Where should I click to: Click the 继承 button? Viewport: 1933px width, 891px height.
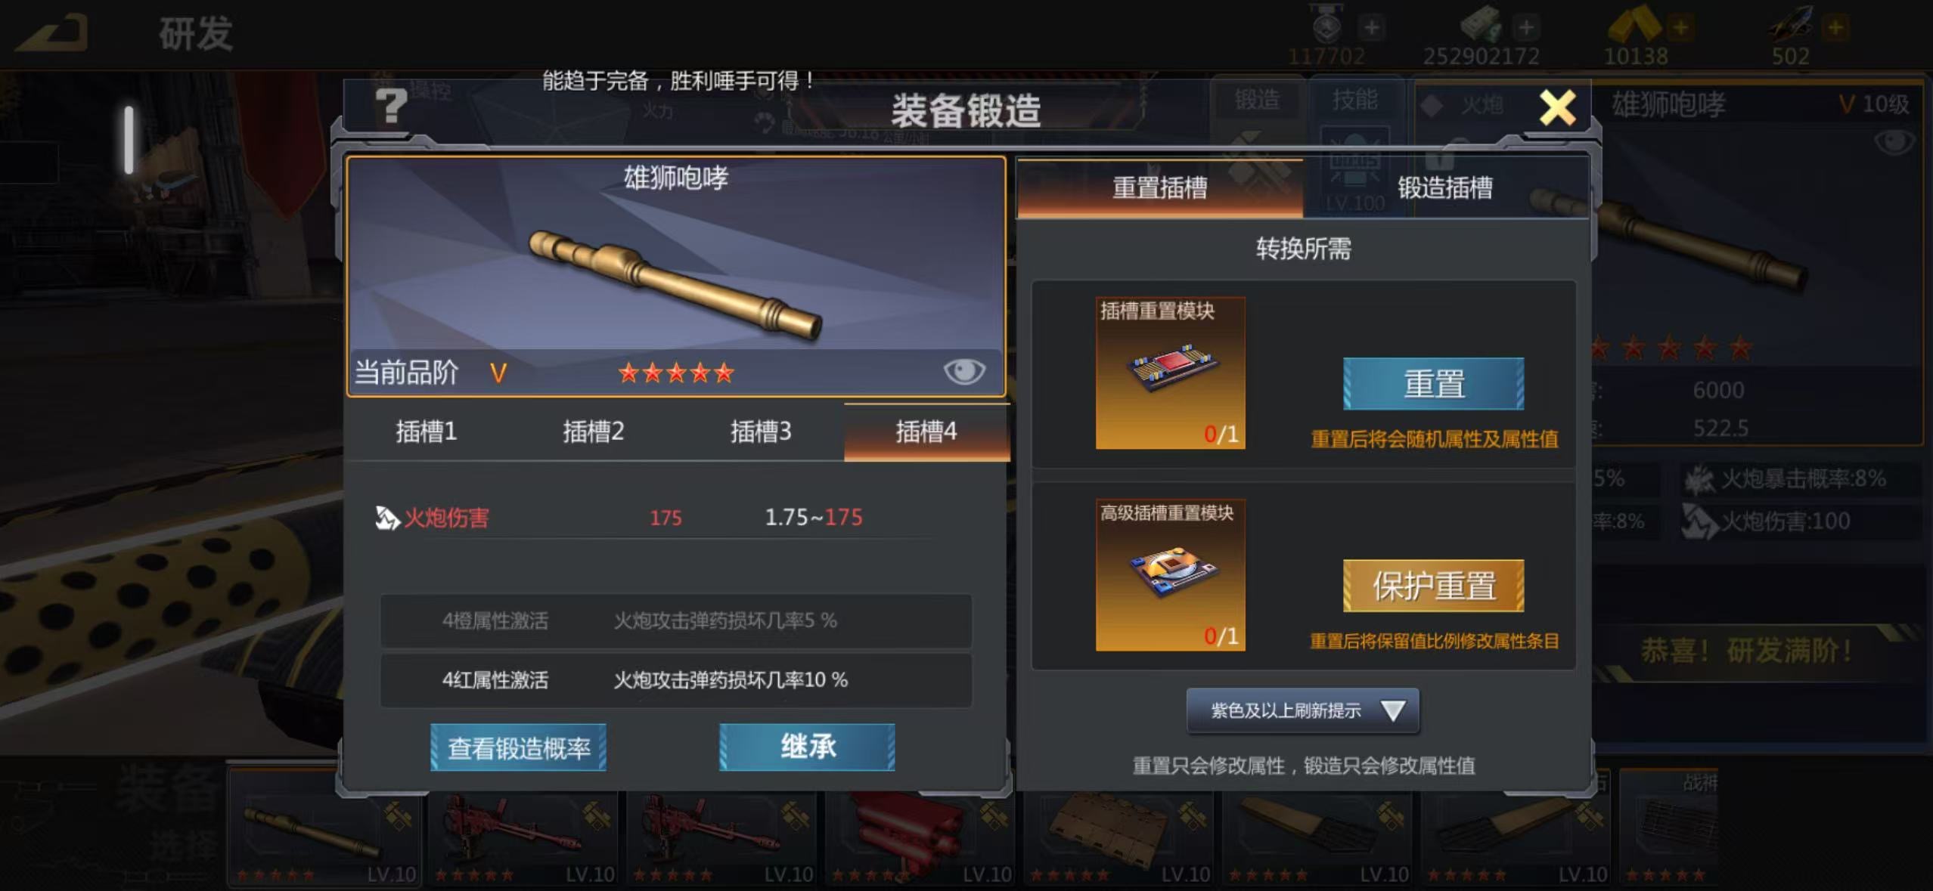coord(807,747)
